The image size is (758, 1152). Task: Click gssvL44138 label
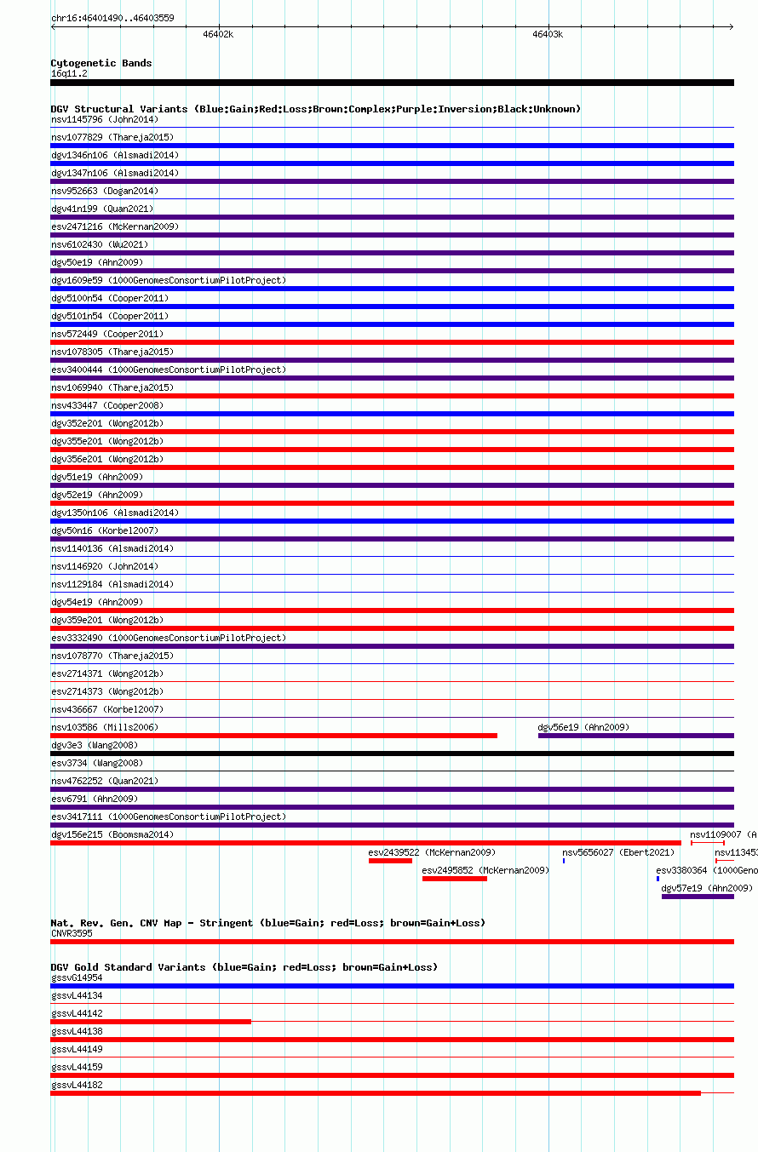point(77,1031)
